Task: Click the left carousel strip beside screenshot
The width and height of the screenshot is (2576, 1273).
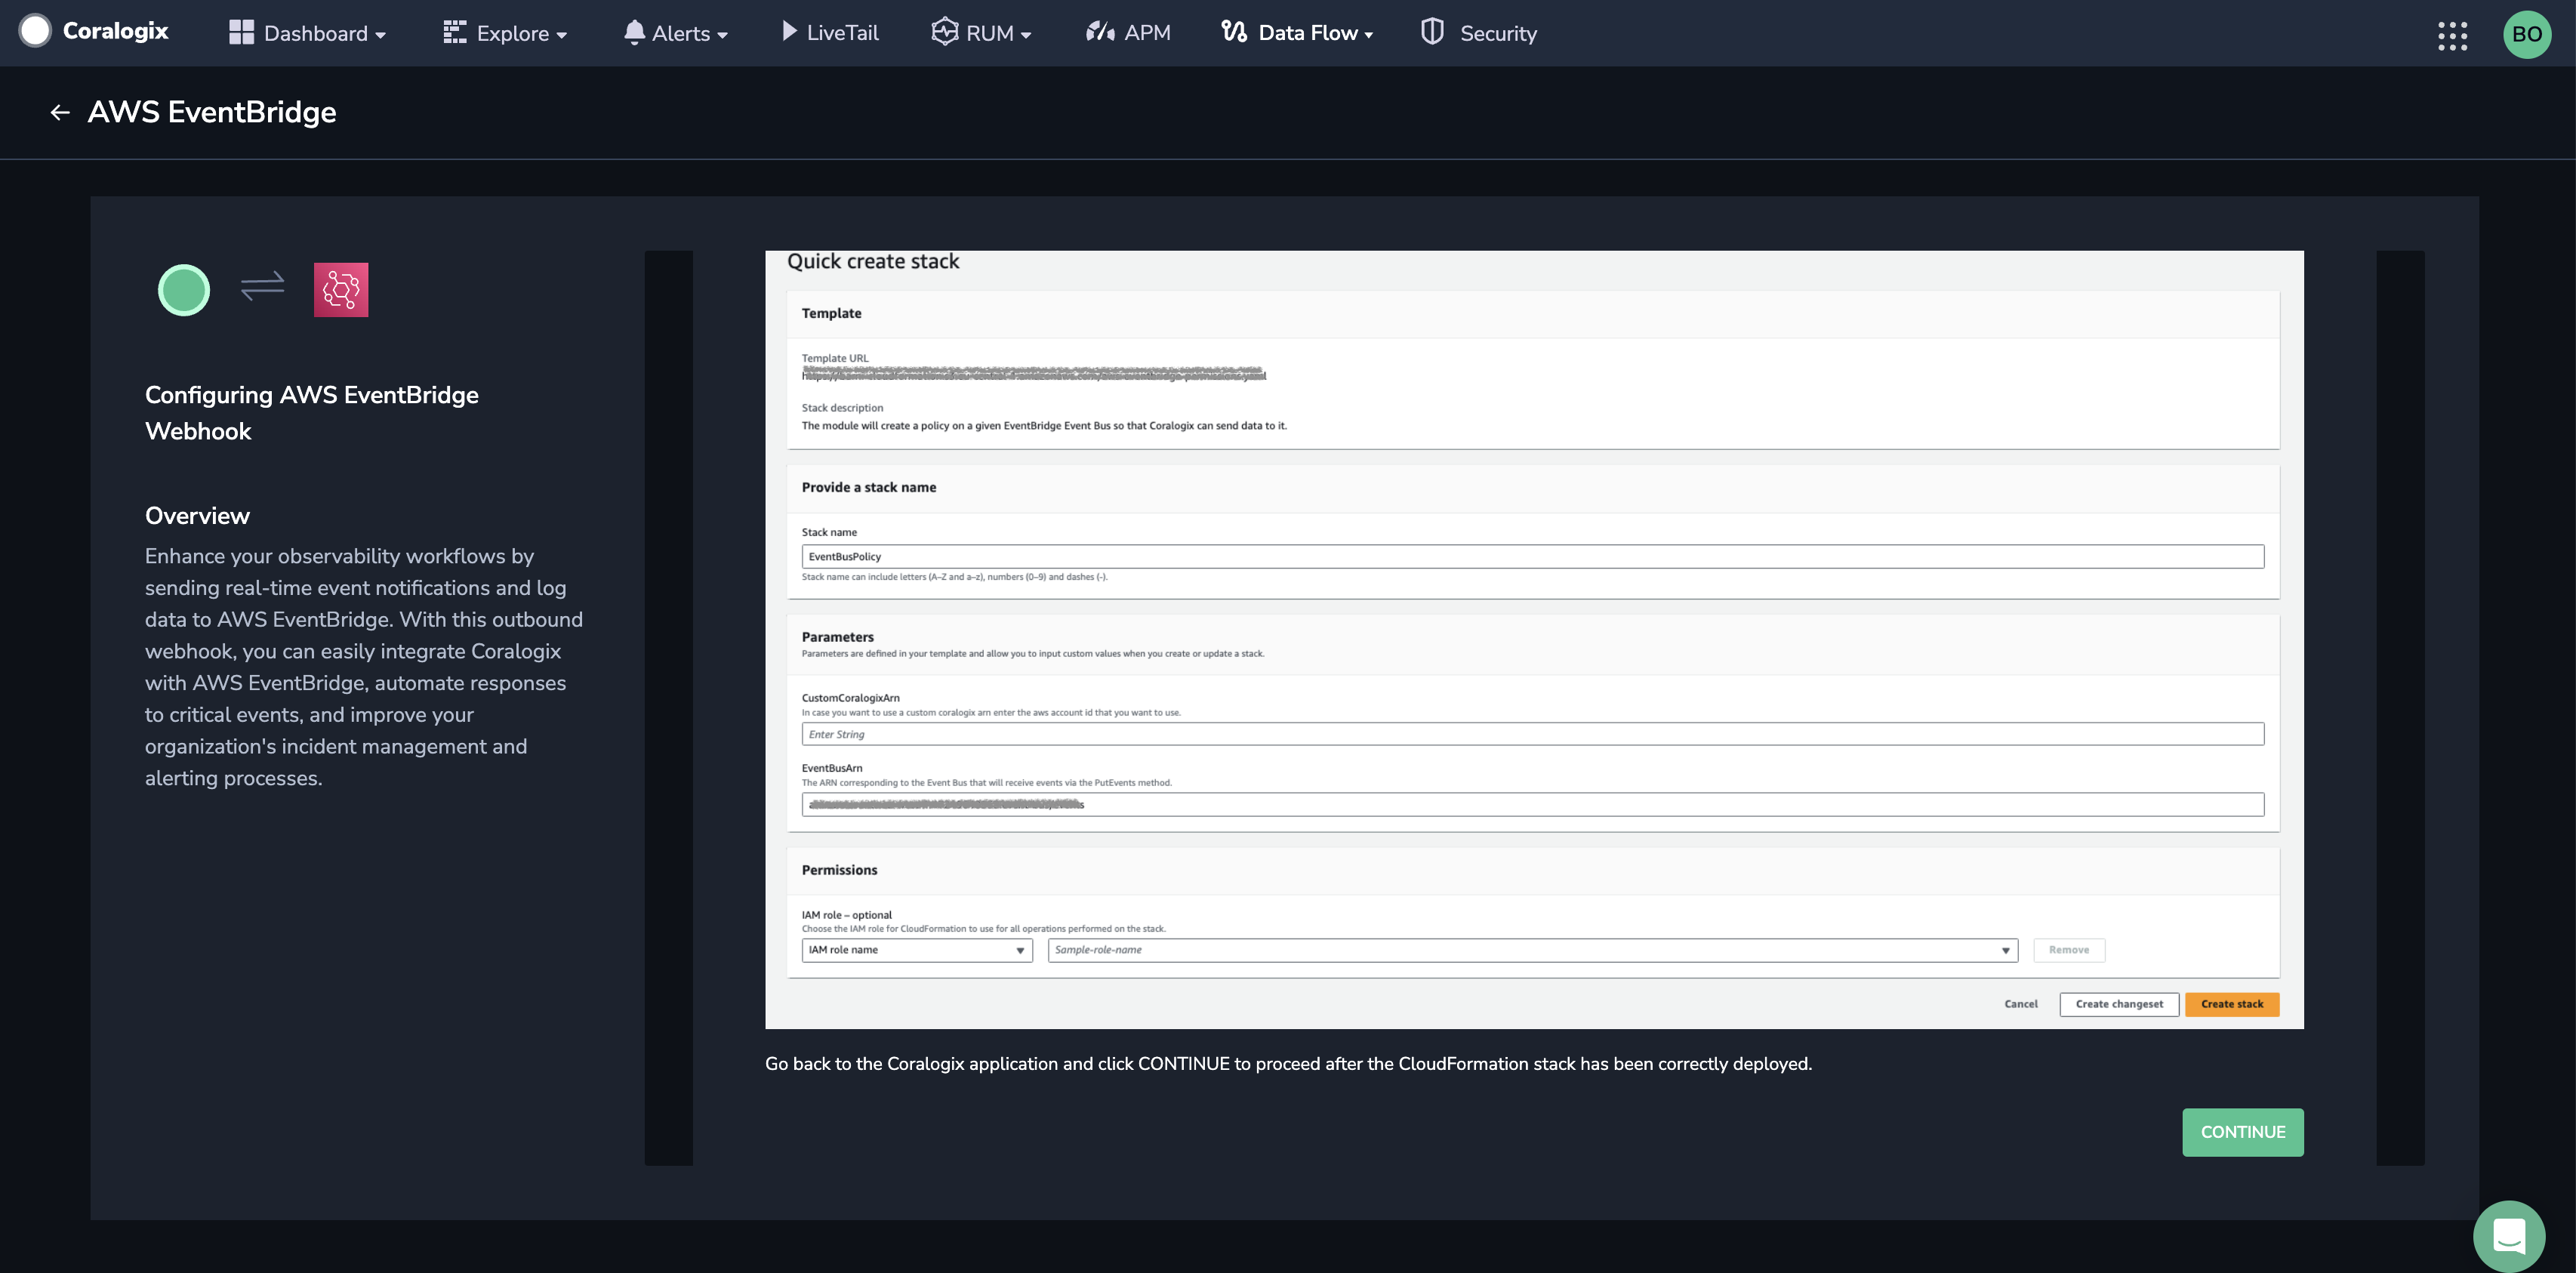Action: click(x=669, y=708)
